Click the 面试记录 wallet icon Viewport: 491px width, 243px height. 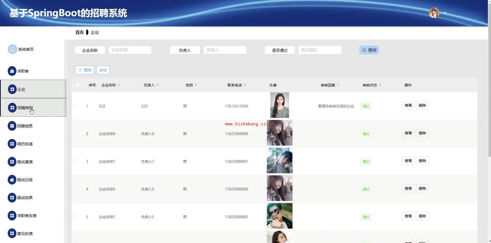tap(12, 180)
